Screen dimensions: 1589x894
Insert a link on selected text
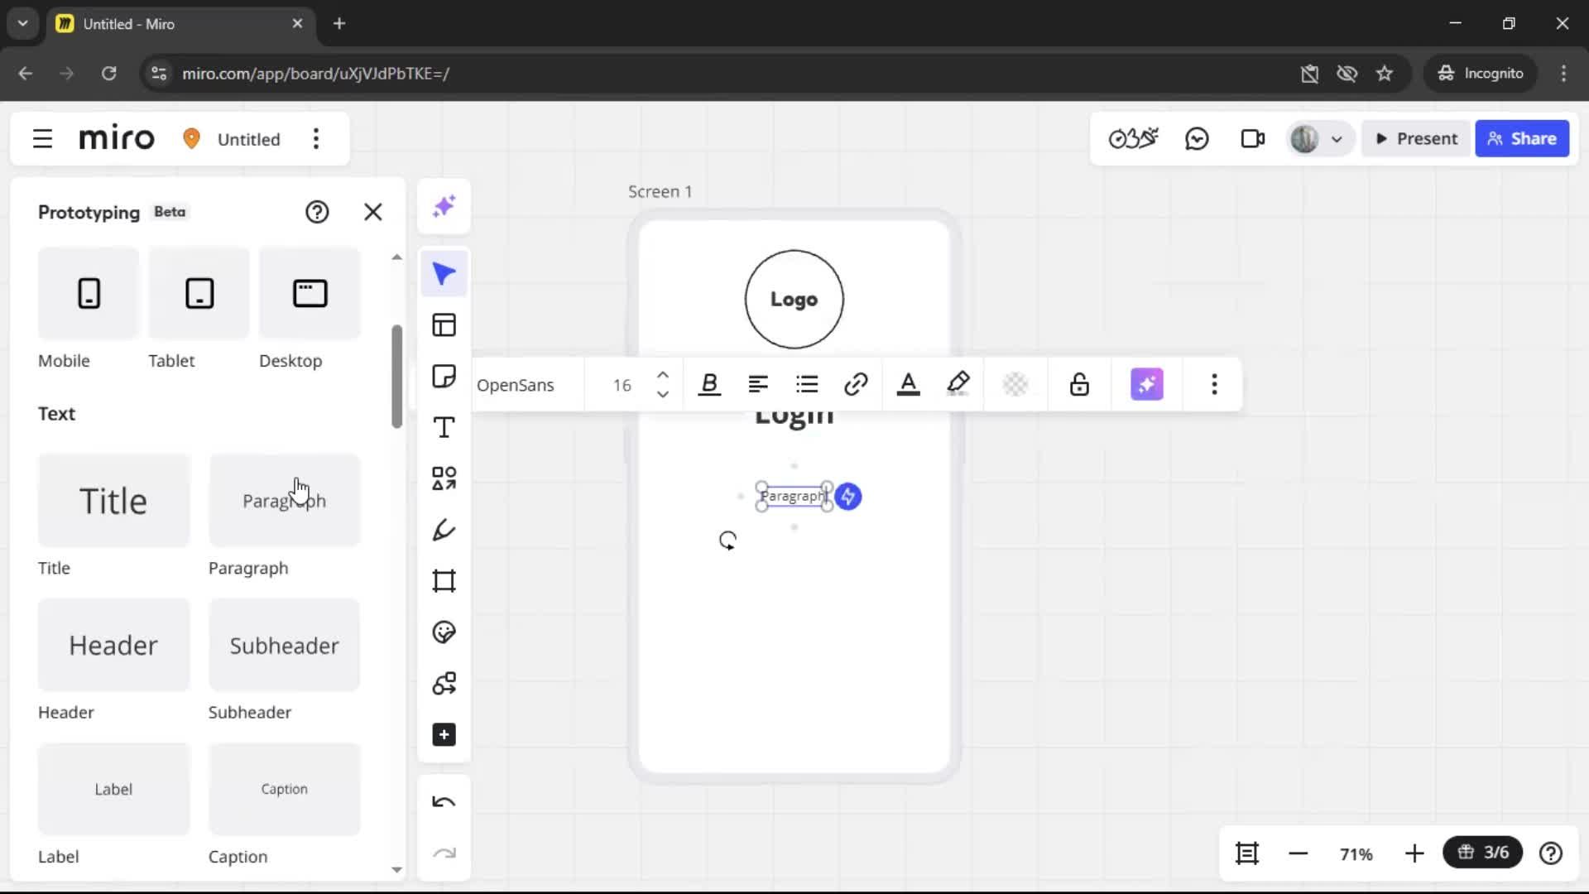coord(856,385)
